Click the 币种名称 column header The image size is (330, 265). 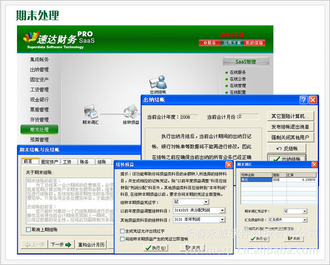point(256,175)
